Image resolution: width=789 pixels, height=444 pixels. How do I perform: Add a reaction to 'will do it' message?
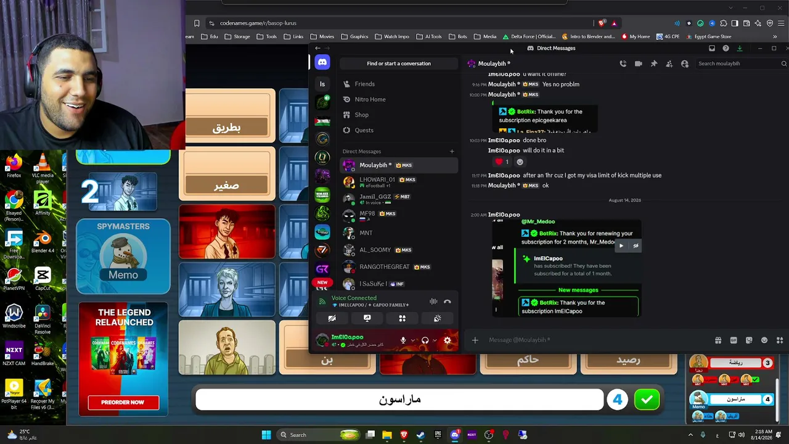[520, 162]
